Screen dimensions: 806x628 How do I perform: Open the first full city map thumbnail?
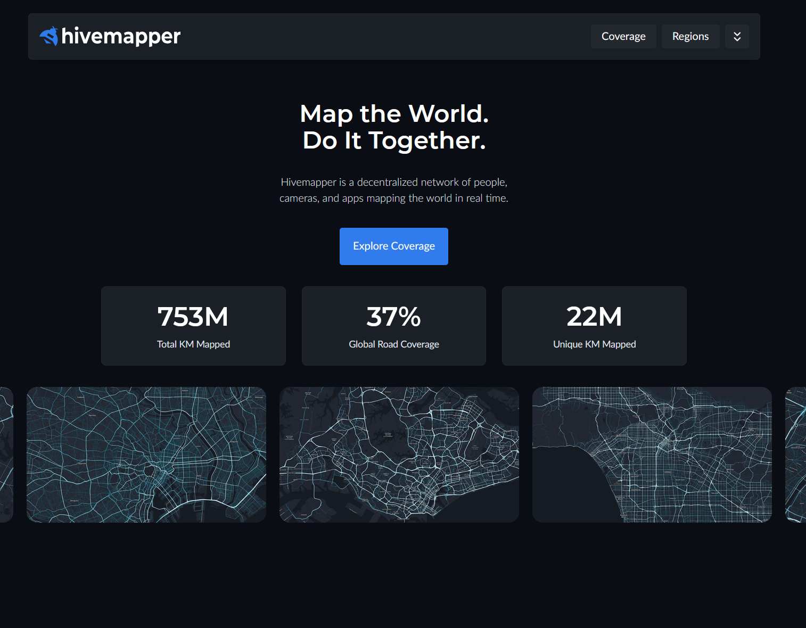point(146,455)
